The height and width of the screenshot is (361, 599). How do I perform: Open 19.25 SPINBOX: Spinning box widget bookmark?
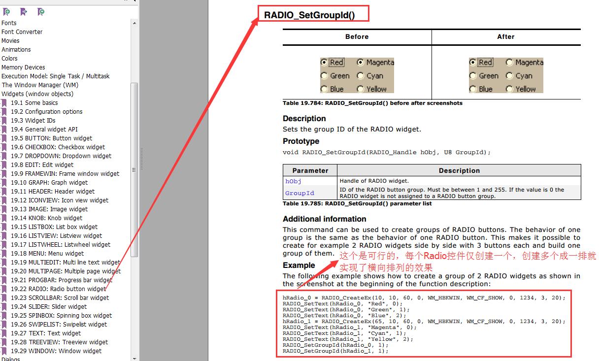[x=62, y=316]
